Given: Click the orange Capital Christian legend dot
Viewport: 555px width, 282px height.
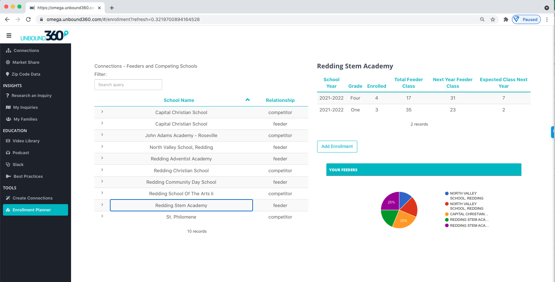Looking at the screenshot, I should [x=447, y=214].
